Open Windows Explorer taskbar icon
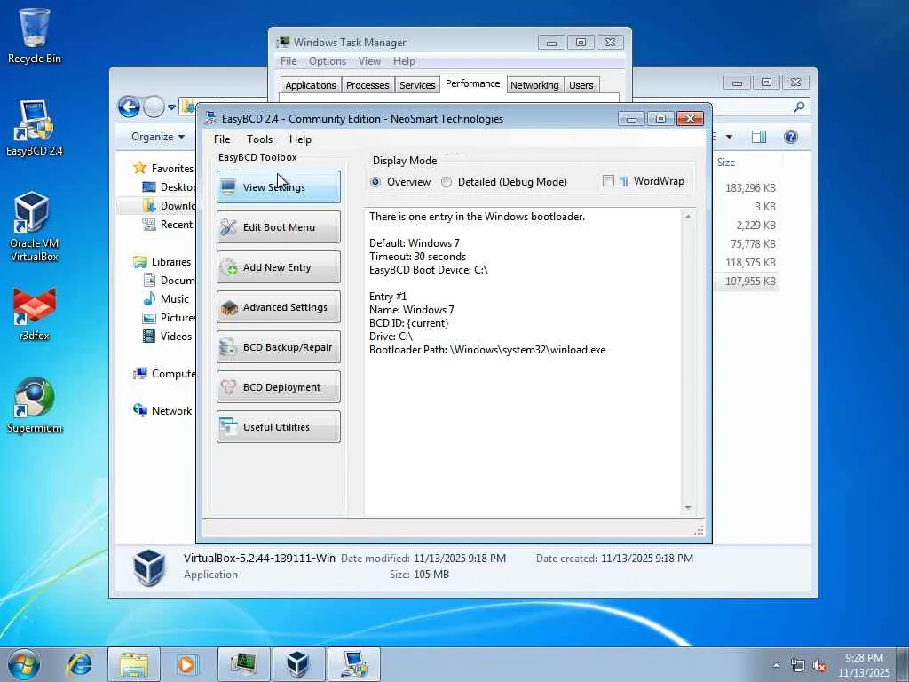This screenshot has height=682, width=909. pyautogui.click(x=134, y=664)
